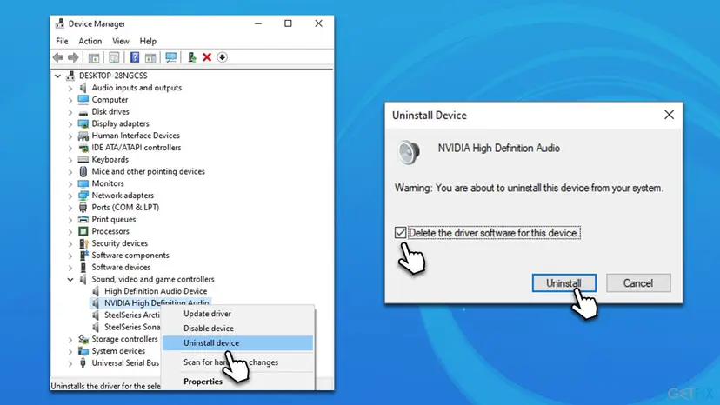This screenshot has width=720, height=405.
Task: Click the Computer category icon
Action: 83,100
